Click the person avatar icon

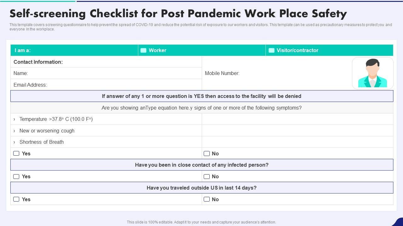[372, 73]
